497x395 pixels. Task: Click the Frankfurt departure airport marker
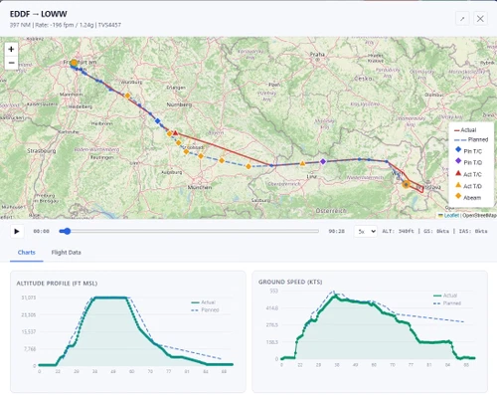[x=74, y=63]
